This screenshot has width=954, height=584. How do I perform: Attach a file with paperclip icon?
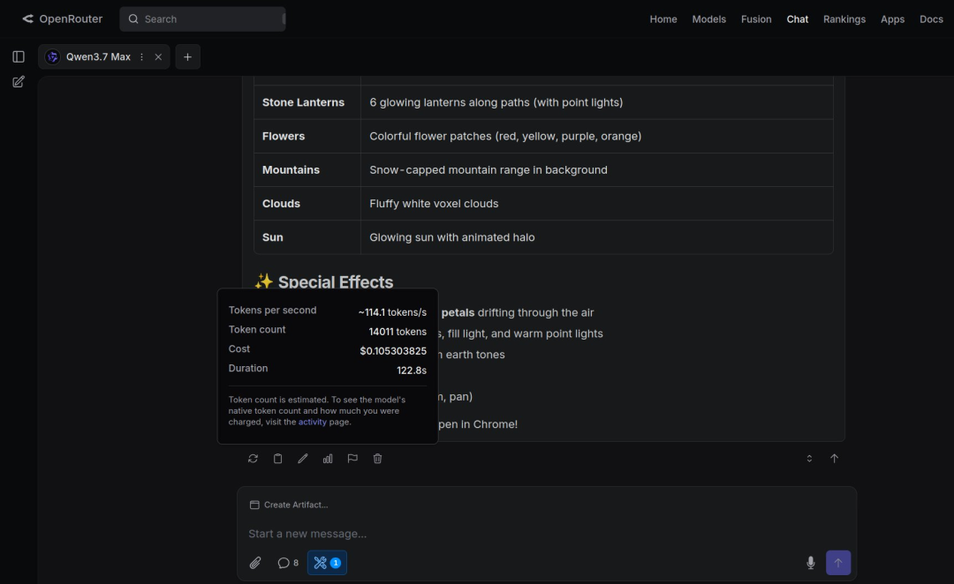[255, 563]
